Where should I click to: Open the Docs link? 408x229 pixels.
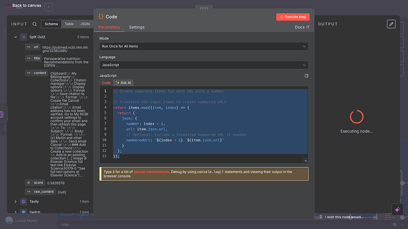302,27
